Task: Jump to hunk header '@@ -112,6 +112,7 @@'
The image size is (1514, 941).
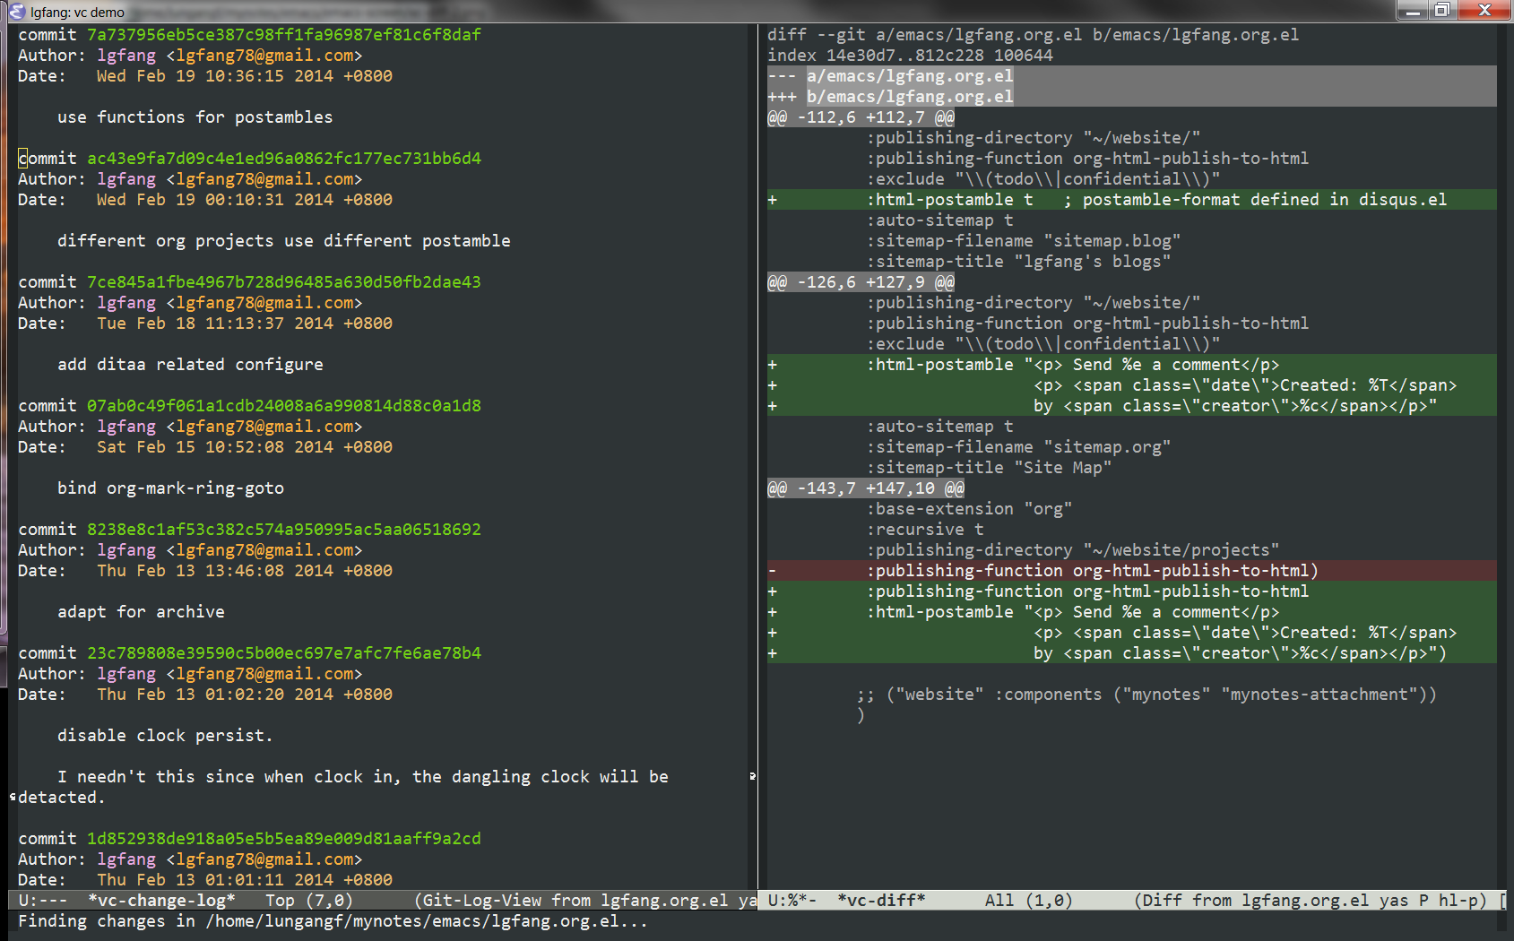Action: [x=861, y=117]
